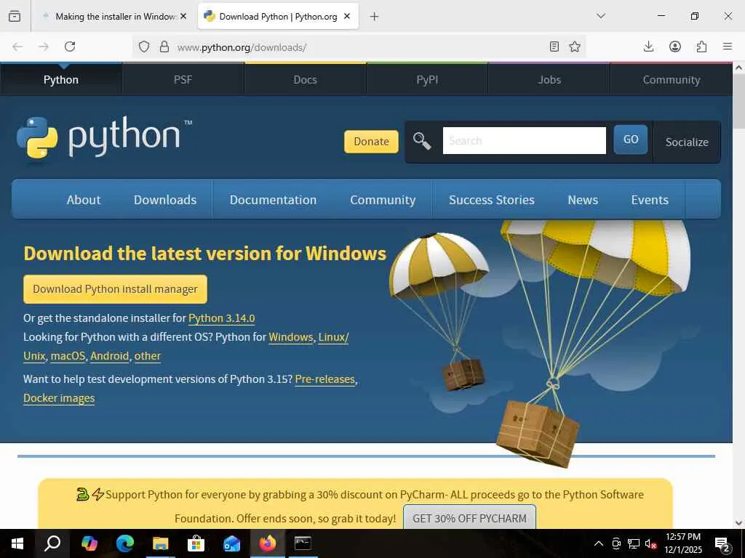Reload the page with the refresh icon
Image resolution: width=745 pixels, height=558 pixels.
(70, 46)
